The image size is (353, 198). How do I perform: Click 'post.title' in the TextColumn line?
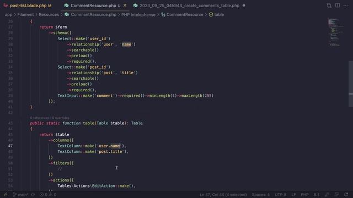pos(110,152)
